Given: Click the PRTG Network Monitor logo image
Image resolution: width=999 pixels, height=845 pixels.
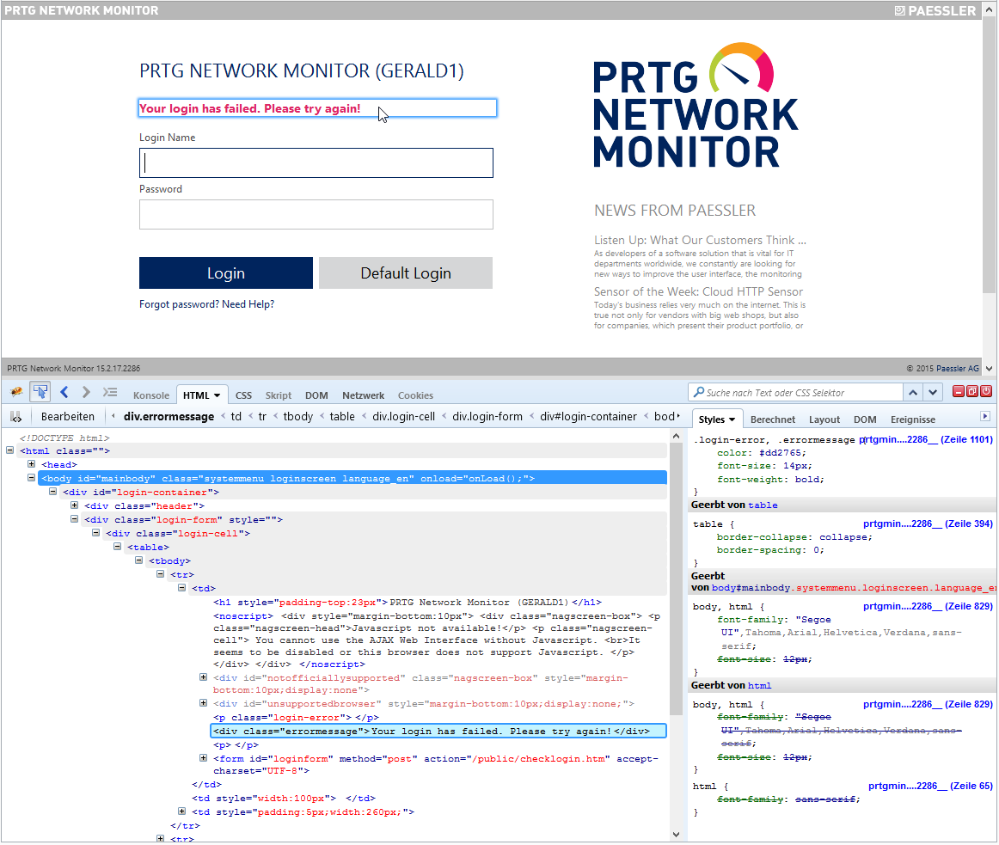Looking at the screenshot, I should pyautogui.click(x=696, y=105).
